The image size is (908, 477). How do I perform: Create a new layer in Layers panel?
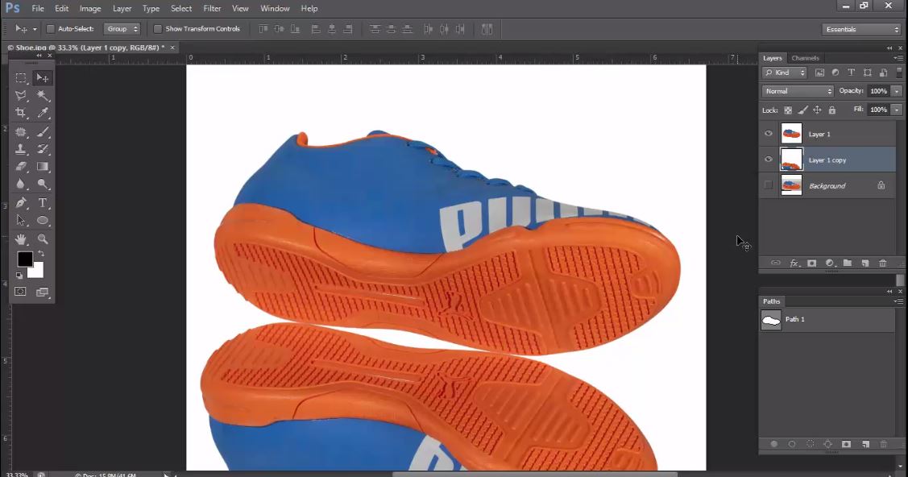pos(865,263)
